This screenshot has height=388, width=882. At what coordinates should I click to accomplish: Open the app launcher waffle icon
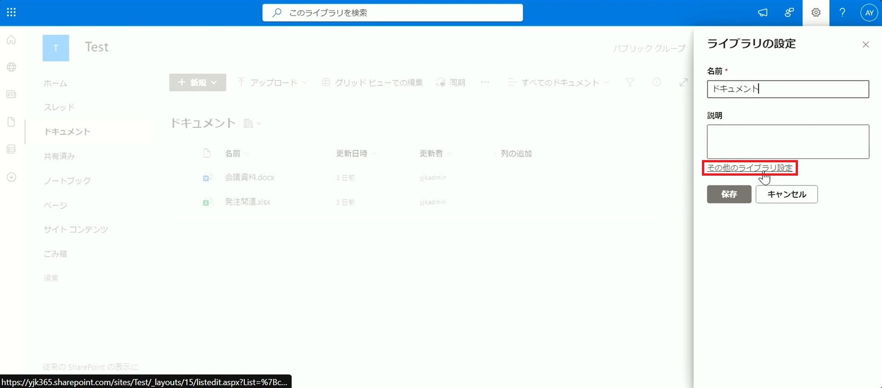(x=11, y=12)
